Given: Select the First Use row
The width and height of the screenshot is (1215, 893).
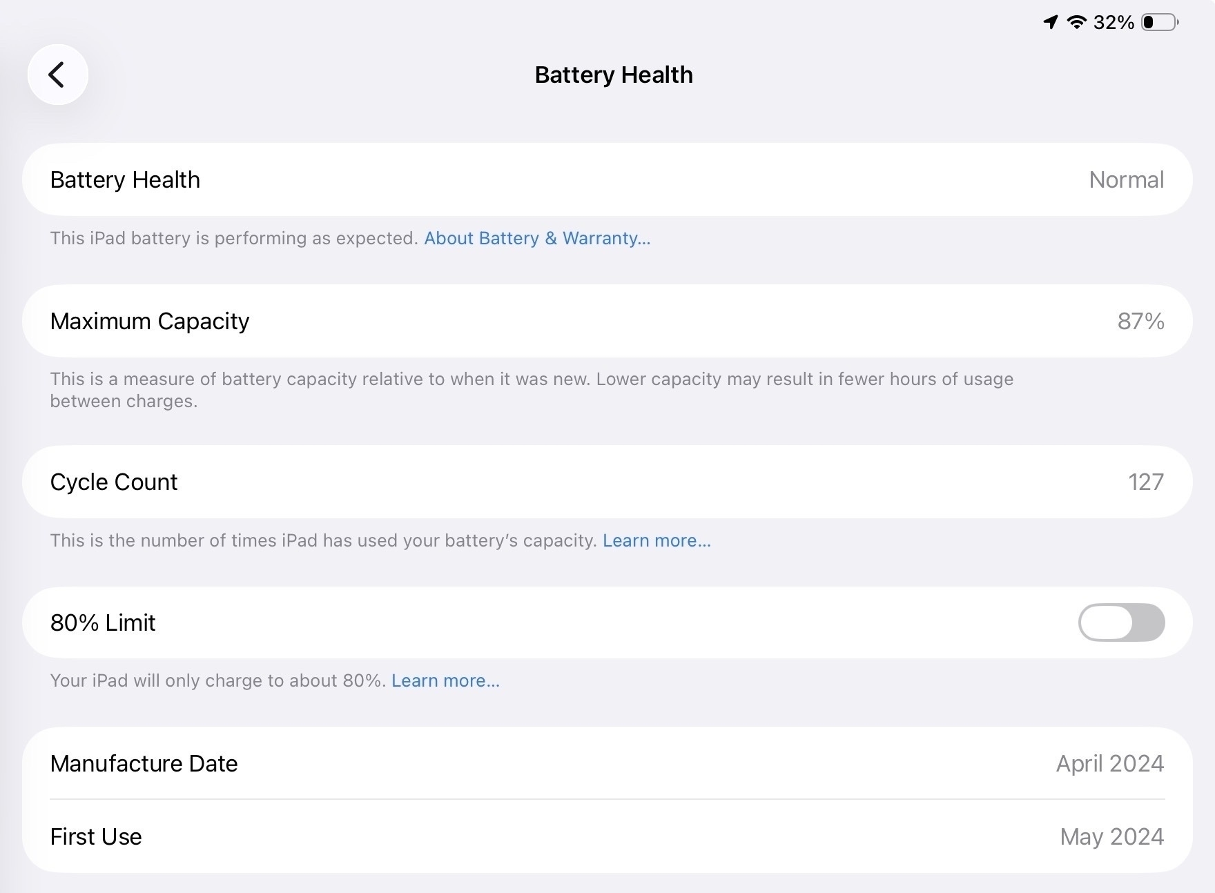Looking at the screenshot, I should click(607, 836).
